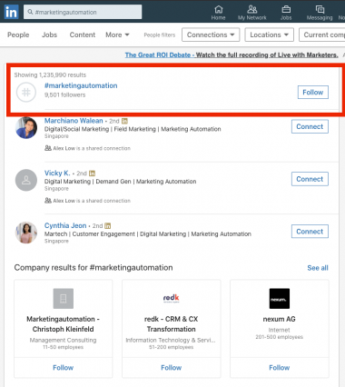345x387 pixels.
Task: Click 'Showing 1,235,990 results' text
Action: pos(50,74)
